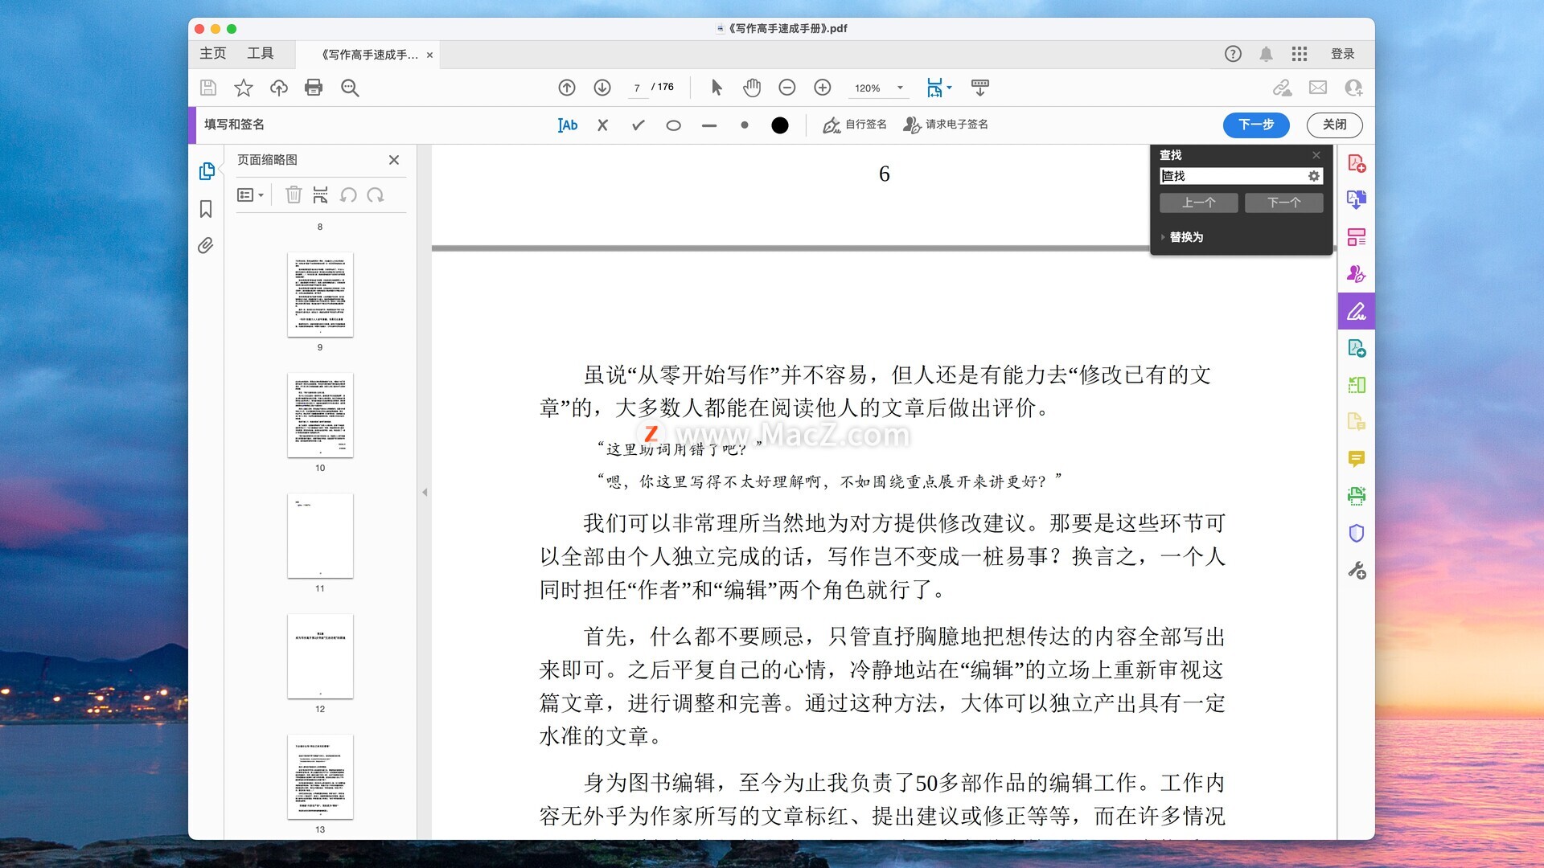Open the black color swatch
This screenshot has width=1544, height=868.
coord(779,125)
